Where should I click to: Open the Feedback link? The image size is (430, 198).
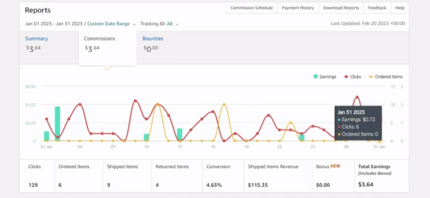[377, 8]
